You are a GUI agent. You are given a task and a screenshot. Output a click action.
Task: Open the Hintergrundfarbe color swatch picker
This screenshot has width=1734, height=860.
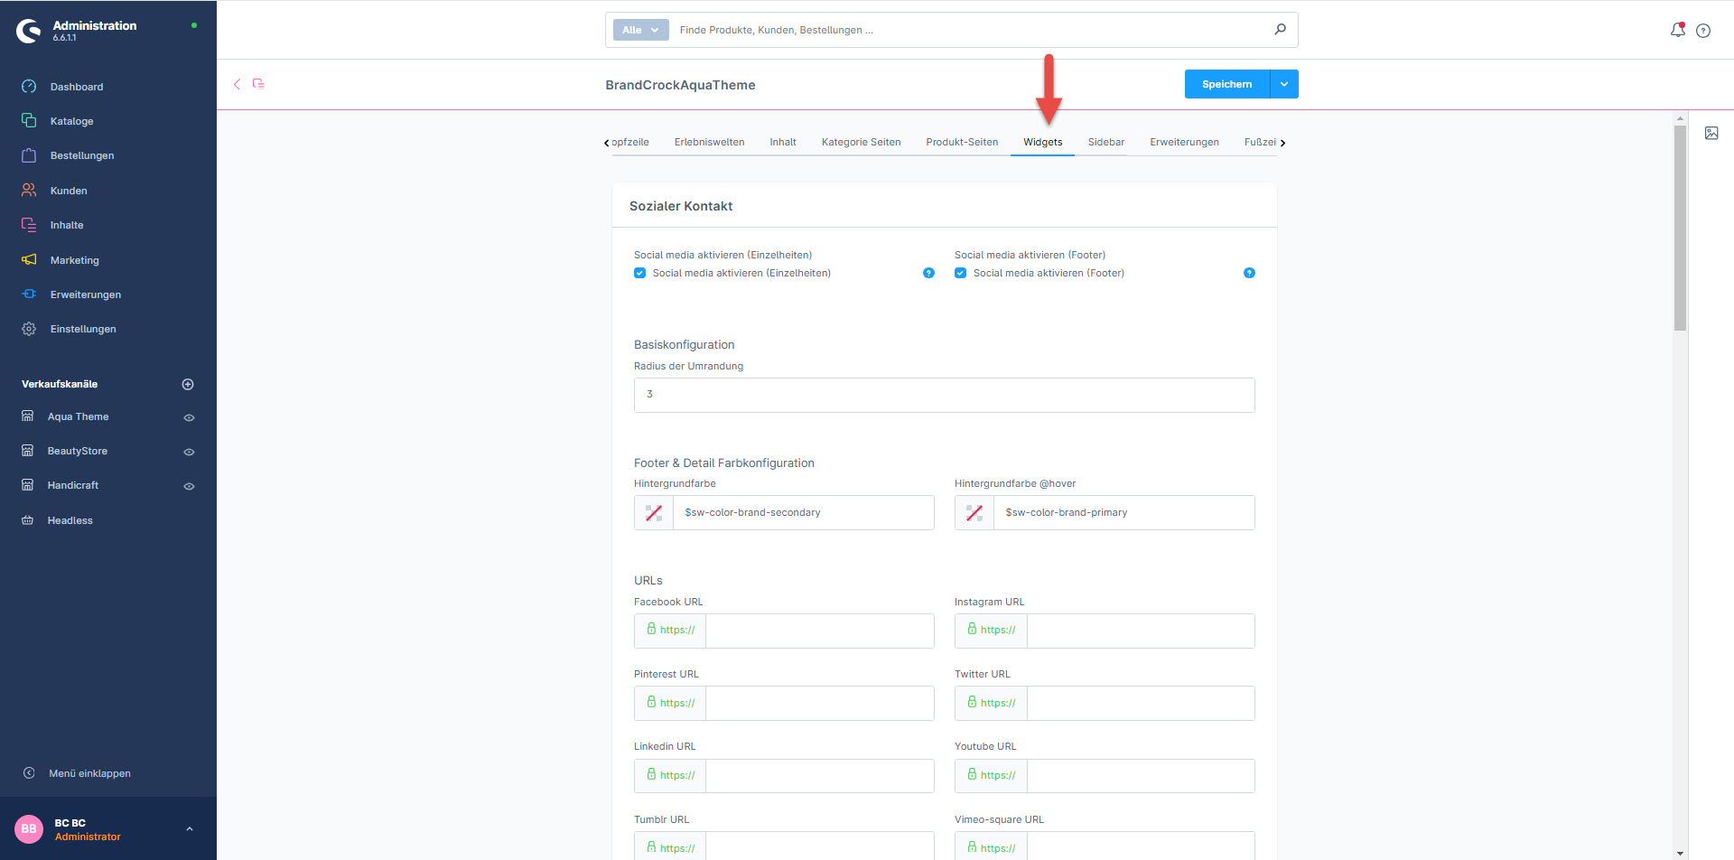654,513
